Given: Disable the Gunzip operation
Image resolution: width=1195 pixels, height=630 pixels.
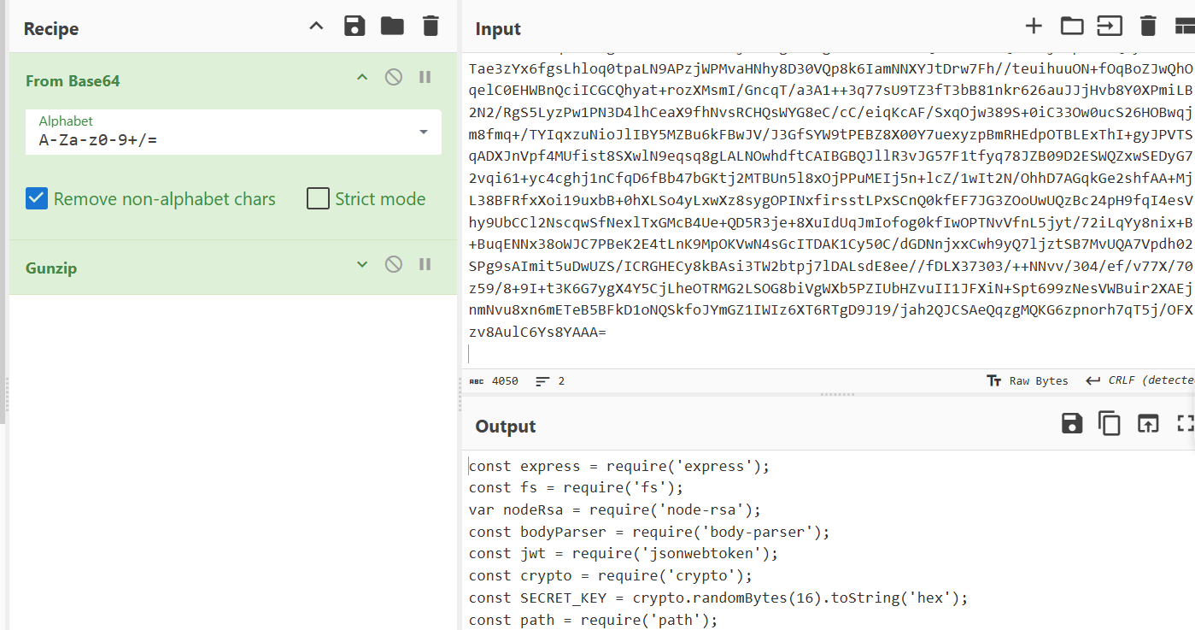Looking at the screenshot, I should coord(393,265).
